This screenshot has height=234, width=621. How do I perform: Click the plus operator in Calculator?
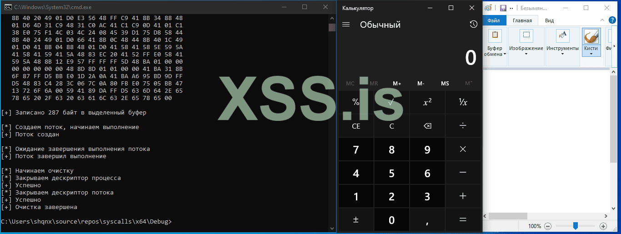tap(463, 196)
